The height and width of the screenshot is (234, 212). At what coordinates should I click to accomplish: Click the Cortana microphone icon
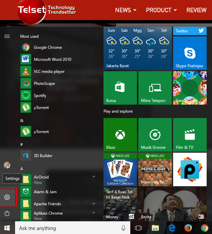click(x=123, y=228)
